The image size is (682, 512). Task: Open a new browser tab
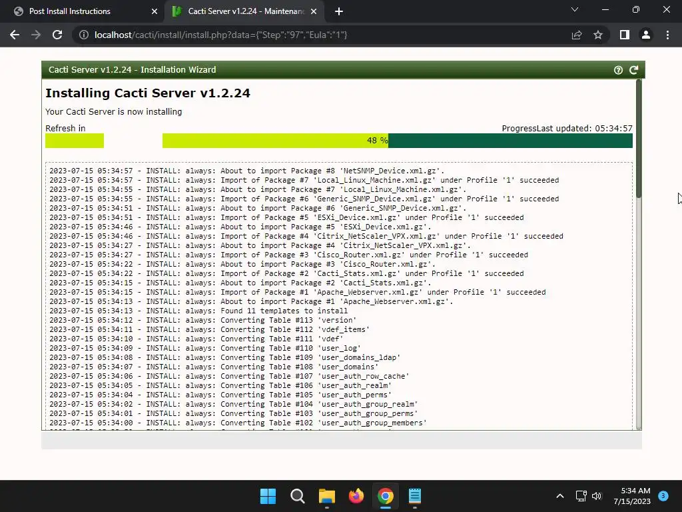[339, 12]
